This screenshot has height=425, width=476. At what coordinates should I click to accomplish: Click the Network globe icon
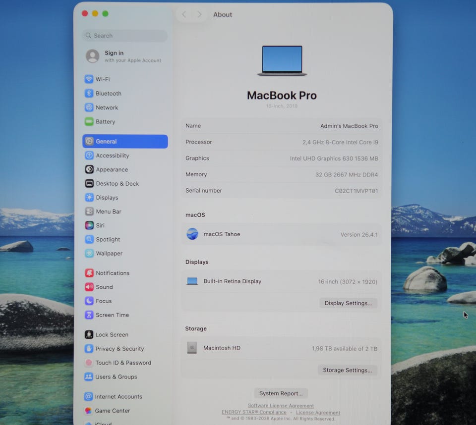point(89,107)
